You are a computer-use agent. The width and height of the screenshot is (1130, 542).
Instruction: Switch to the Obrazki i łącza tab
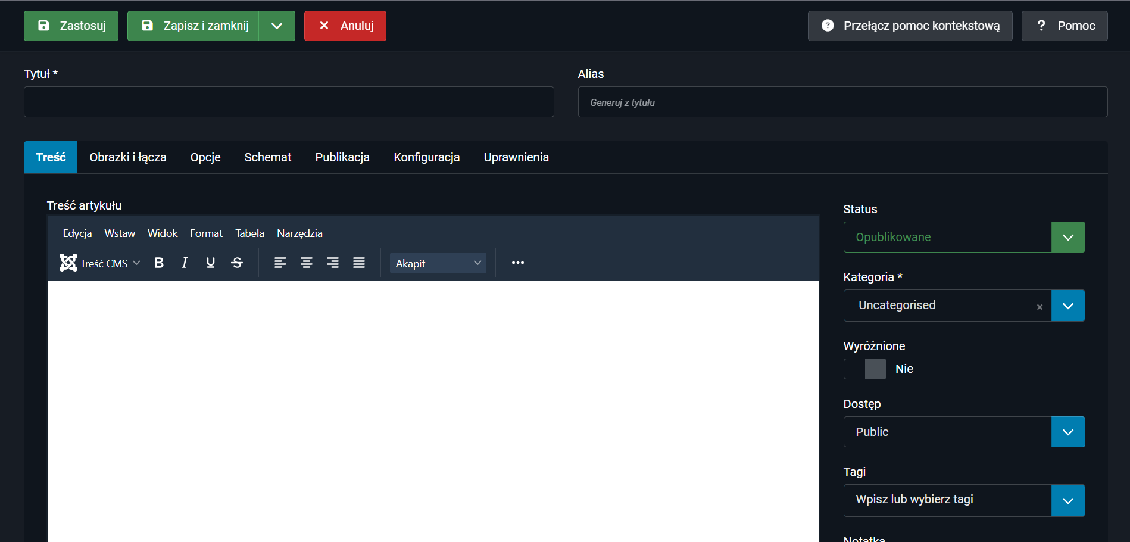click(x=128, y=157)
